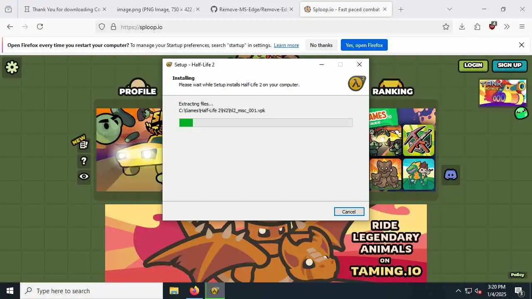Open the Firefox application menu

click(x=522, y=27)
